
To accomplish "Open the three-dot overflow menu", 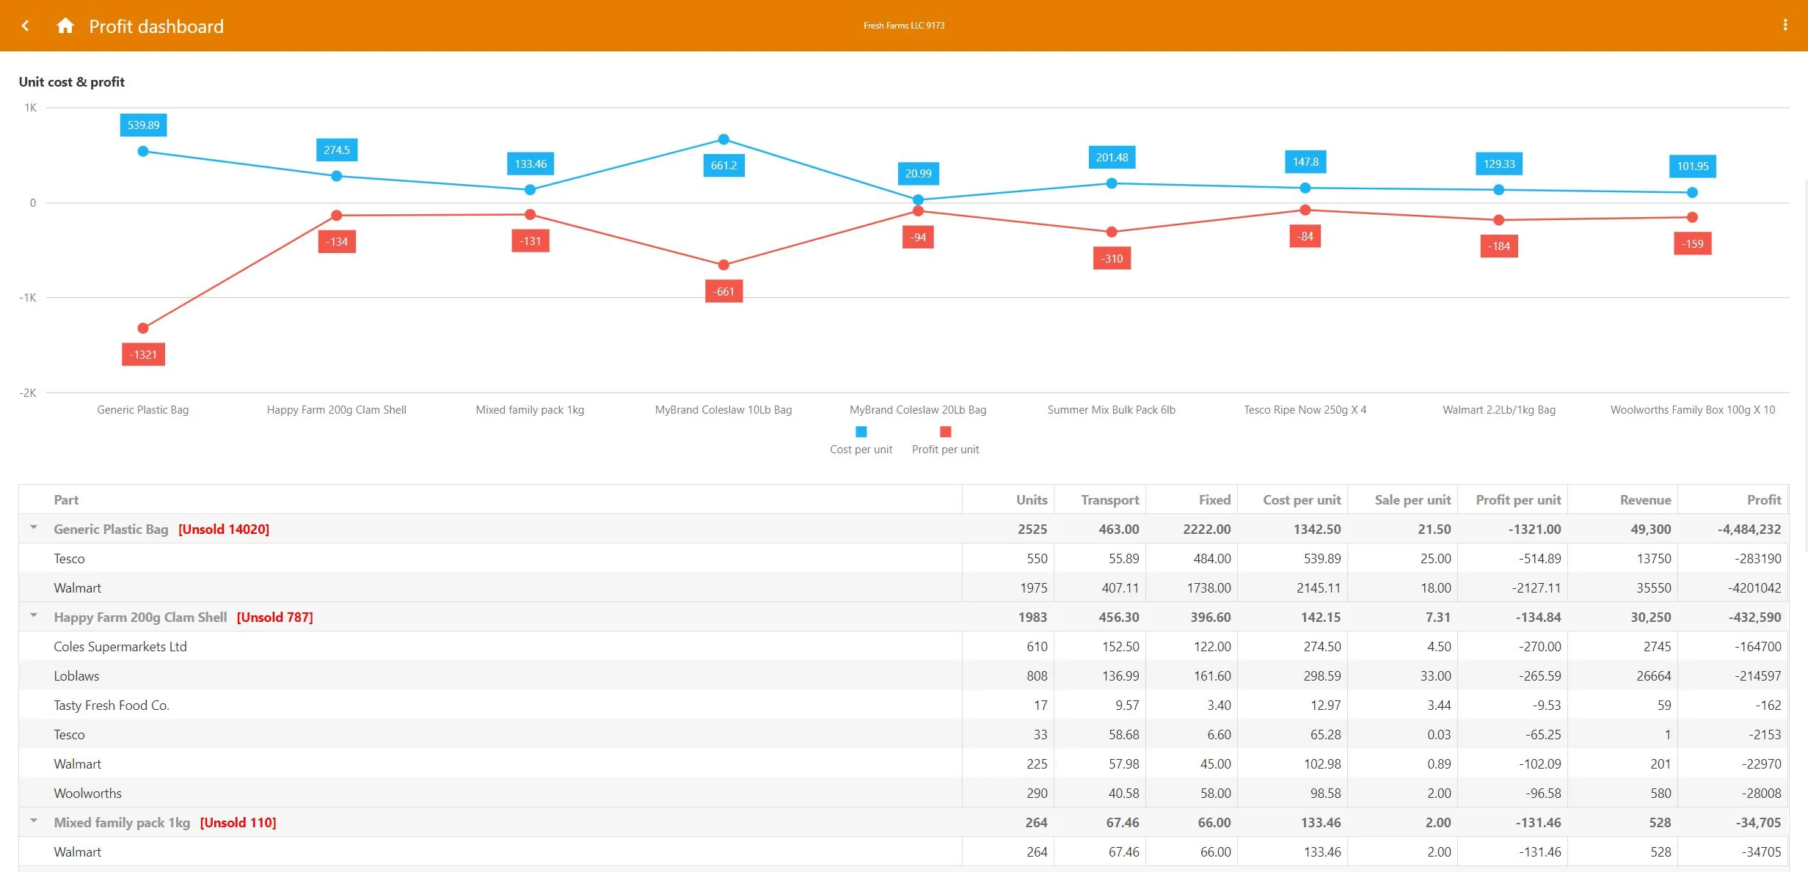I will [x=1785, y=25].
